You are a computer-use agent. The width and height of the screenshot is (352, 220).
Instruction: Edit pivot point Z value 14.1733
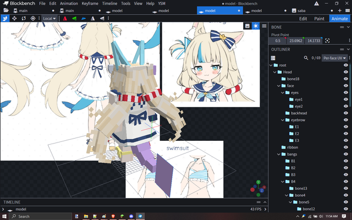pos(314,41)
